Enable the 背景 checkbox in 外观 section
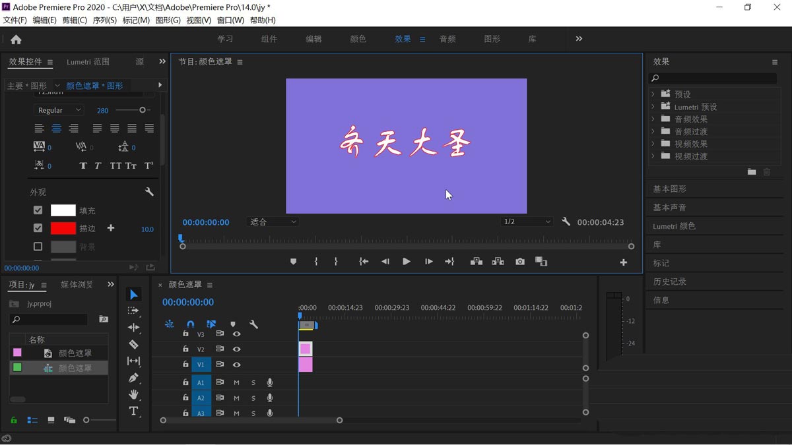The image size is (792, 445). 38,246
